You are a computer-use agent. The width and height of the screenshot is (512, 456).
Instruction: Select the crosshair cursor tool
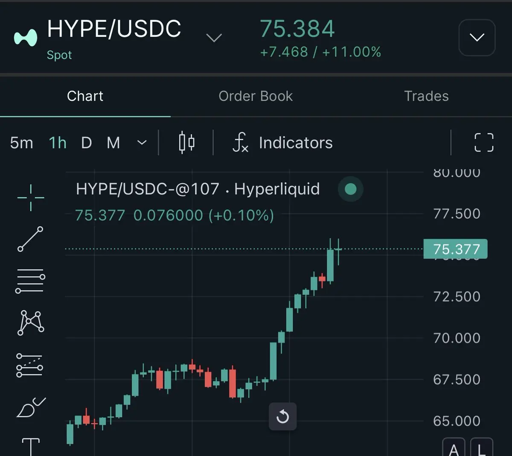tap(31, 198)
